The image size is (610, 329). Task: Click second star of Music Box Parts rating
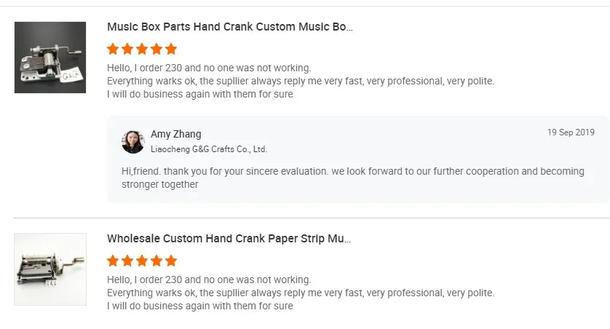127,49
